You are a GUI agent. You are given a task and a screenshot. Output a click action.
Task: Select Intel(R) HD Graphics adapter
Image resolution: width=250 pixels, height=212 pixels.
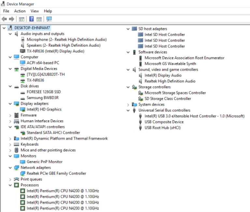click(x=44, y=109)
